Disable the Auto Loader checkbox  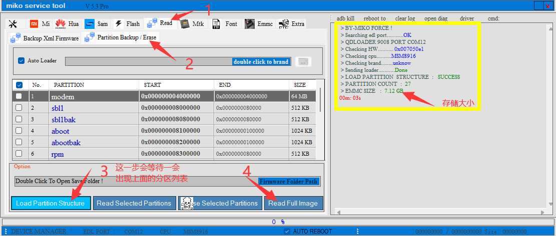[x=21, y=61]
